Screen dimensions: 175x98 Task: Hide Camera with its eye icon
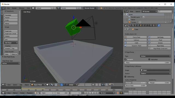(165, 22)
